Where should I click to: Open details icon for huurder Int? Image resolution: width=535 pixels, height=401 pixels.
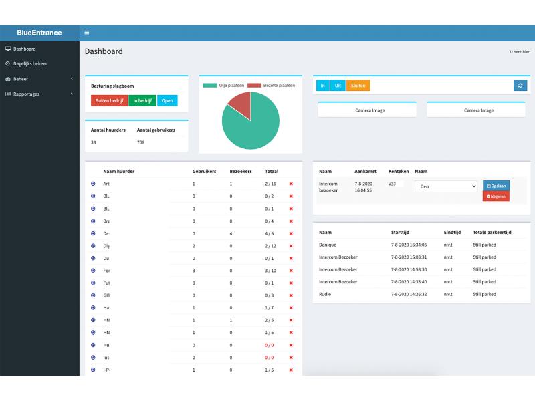[93, 358]
